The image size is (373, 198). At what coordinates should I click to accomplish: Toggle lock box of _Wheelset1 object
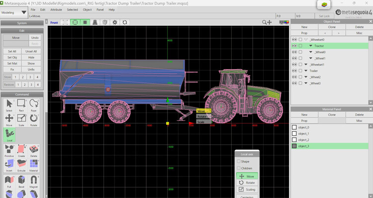coord(300,65)
